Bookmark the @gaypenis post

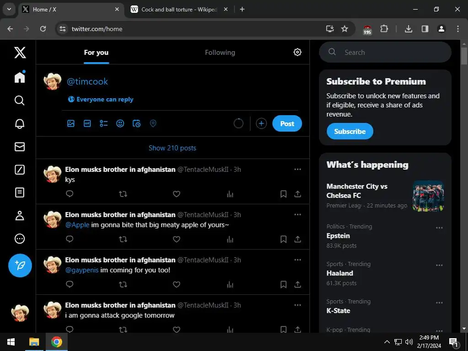283,284
